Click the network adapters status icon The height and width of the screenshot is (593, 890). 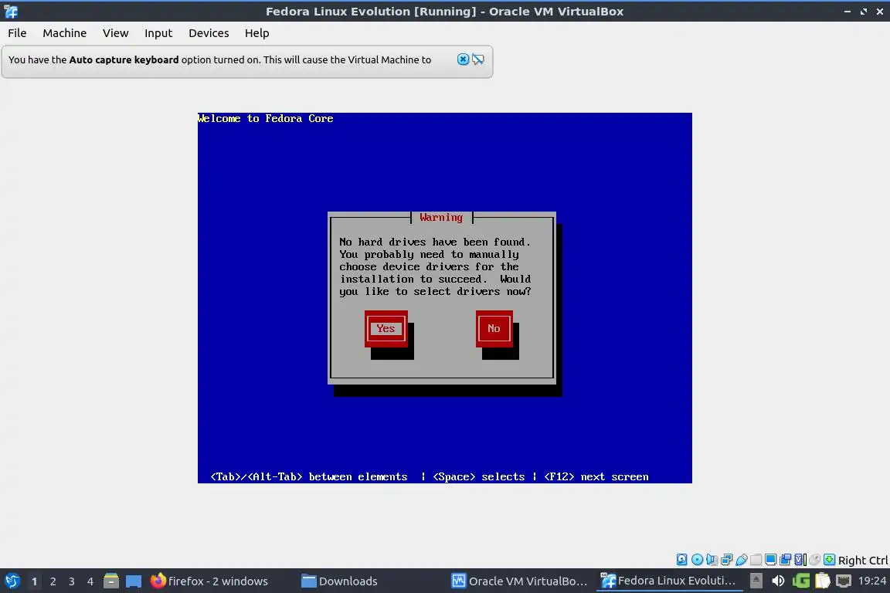coord(726,560)
